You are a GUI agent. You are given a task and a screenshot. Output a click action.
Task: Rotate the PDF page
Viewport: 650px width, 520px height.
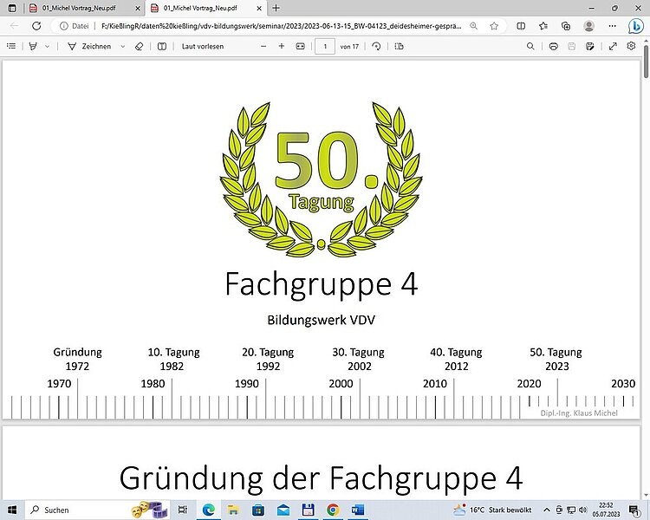click(x=376, y=46)
